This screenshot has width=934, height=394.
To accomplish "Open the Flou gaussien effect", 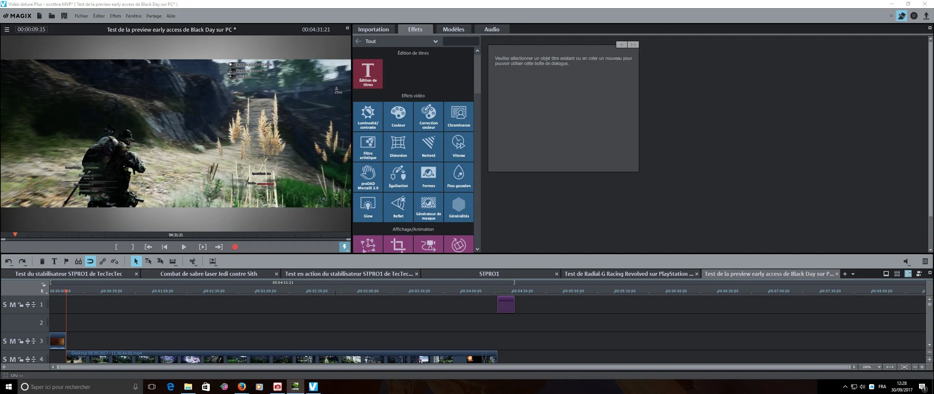I will (459, 177).
